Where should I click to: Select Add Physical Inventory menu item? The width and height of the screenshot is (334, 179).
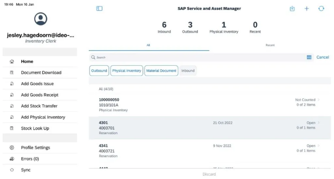pyautogui.click(x=40, y=117)
